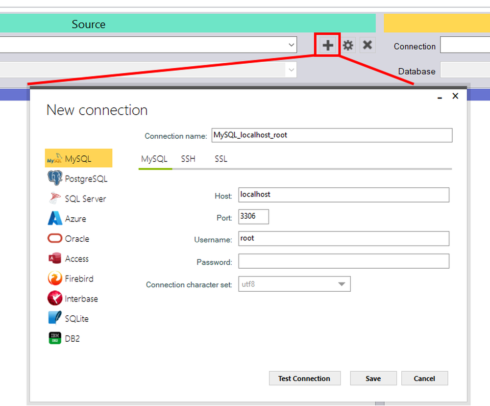Select SQLite database type
The width and height of the screenshot is (490, 406).
click(x=69, y=318)
